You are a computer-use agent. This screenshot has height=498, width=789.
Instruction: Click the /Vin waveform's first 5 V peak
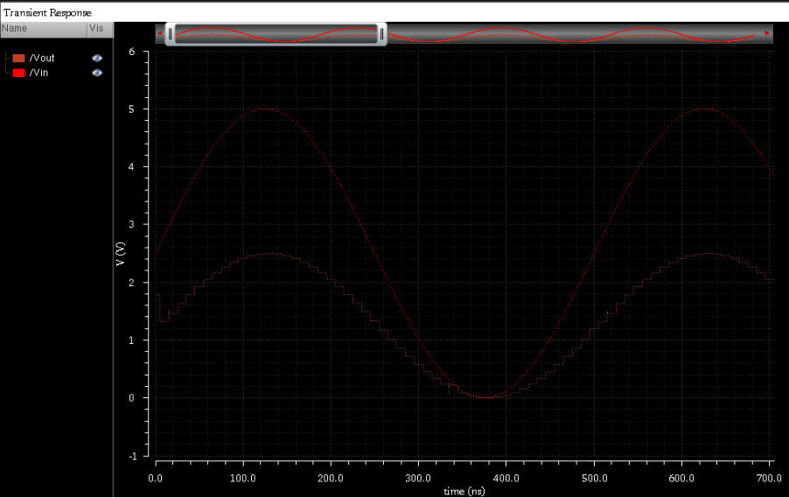tap(264, 109)
